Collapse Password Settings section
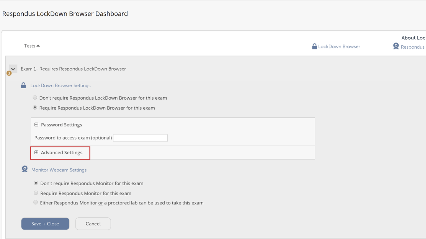This screenshot has height=239, width=426. coord(36,125)
